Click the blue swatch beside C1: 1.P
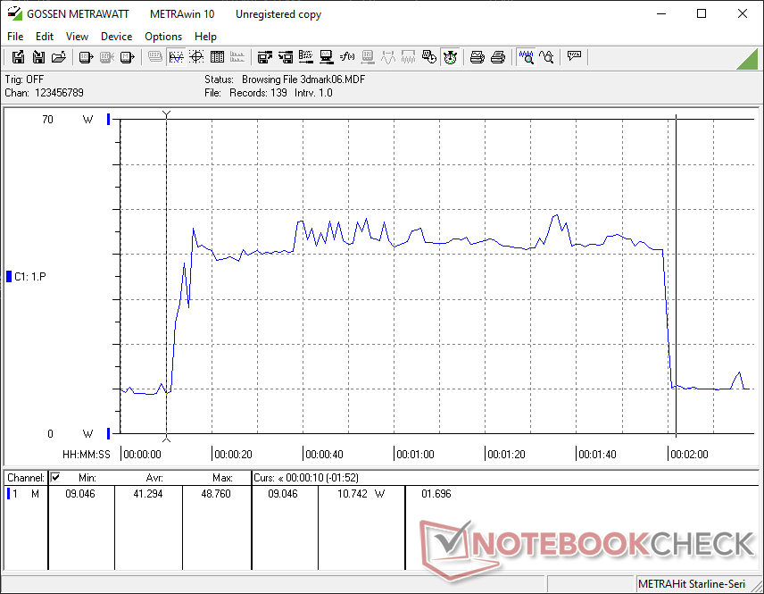The width and height of the screenshot is (764, 594). point(9,277)
